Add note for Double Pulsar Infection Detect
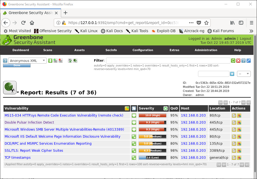Image resolution: width=257 pixels, height=179 pixels. pyautogui.click(x=234, y=122)
